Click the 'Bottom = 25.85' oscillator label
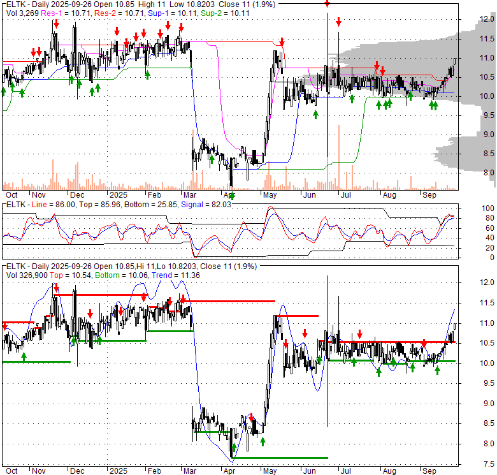The height and width of the screenshot is (475, 497). tap(150, 205)
